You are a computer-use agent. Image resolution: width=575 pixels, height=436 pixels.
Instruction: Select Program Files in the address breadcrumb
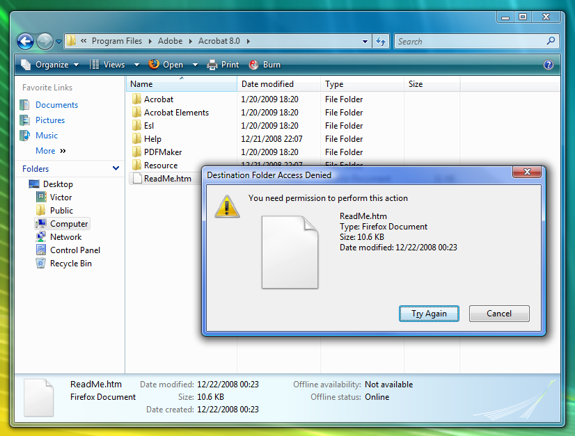point(117,41)
